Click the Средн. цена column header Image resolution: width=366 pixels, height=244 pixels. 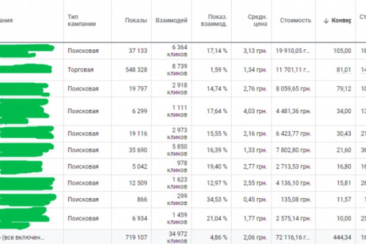click(x=257, y=20)
